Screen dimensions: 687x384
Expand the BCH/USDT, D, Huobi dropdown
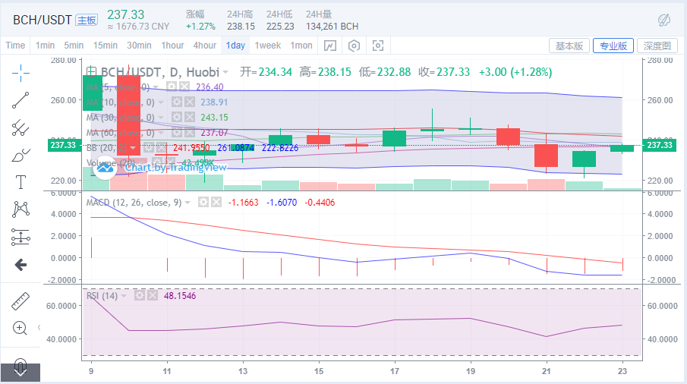pyautogui.click(x=225, y=72)
